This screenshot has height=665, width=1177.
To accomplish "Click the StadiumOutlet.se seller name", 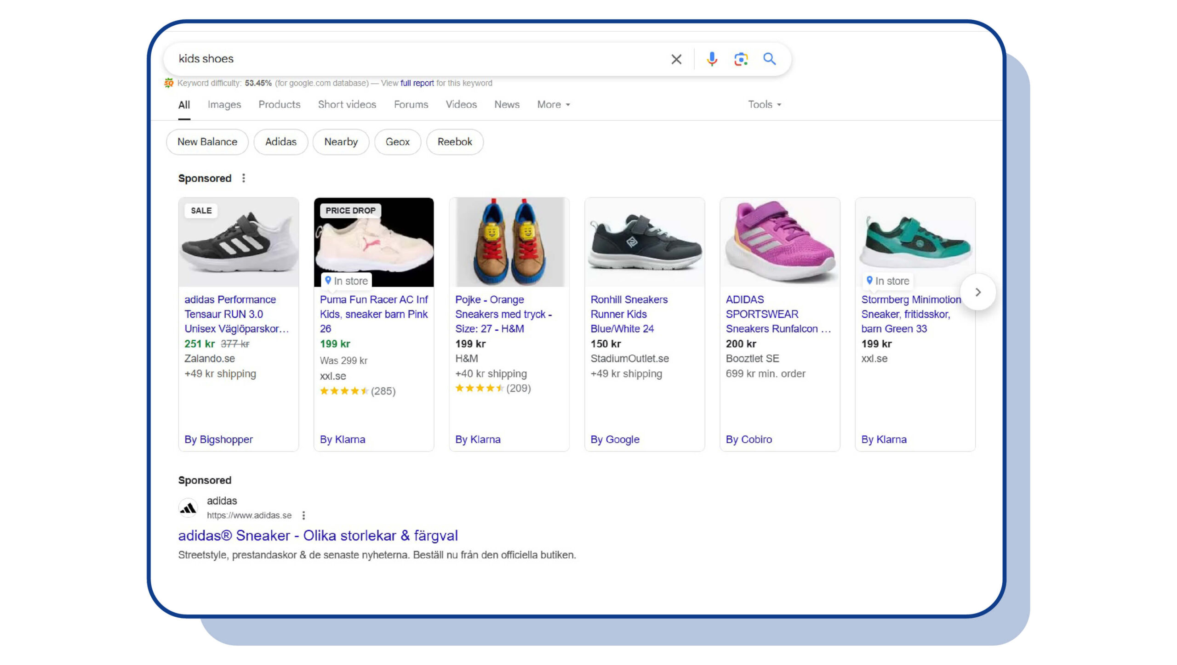I will click(x=629, y=359).
